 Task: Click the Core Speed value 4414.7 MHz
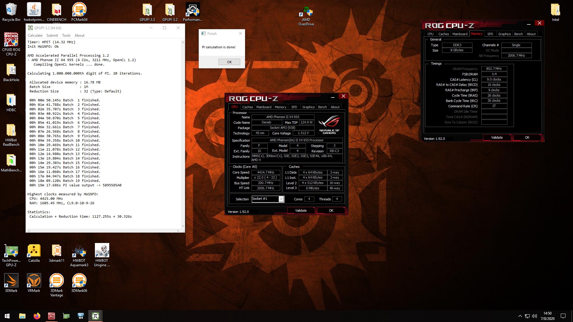(266, 172)
